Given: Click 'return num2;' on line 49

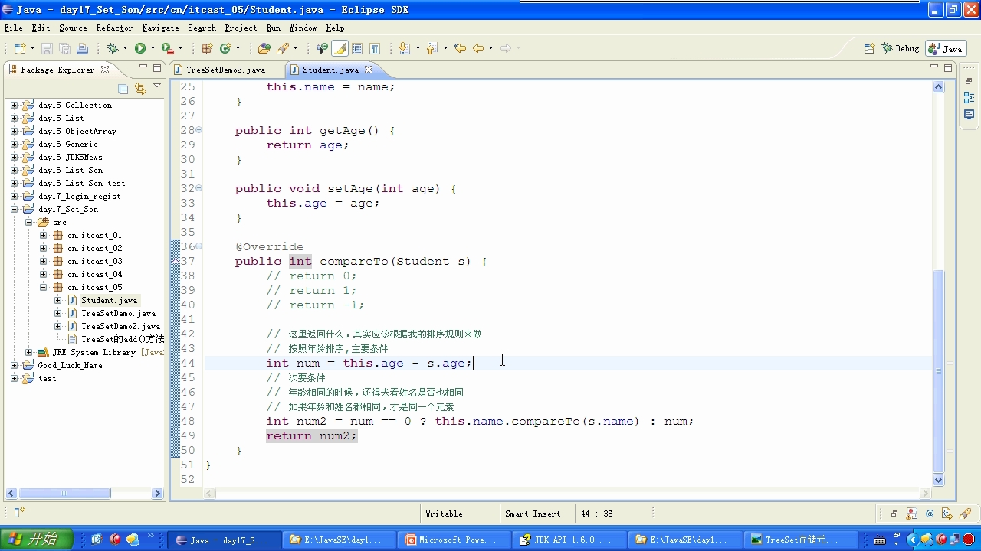Looking at the screenshot, I should 311,435.
